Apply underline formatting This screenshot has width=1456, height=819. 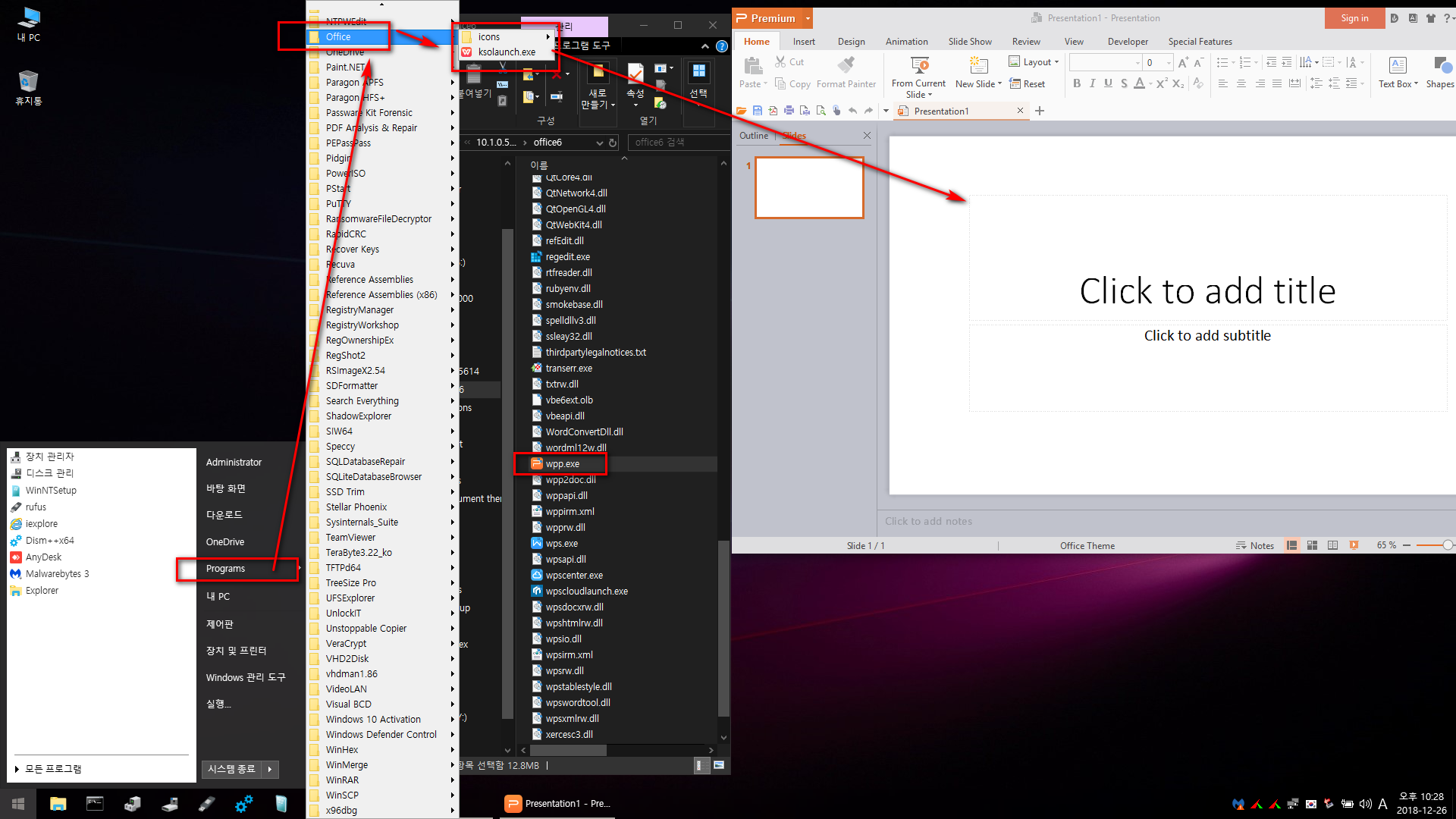pos(1109,84)
